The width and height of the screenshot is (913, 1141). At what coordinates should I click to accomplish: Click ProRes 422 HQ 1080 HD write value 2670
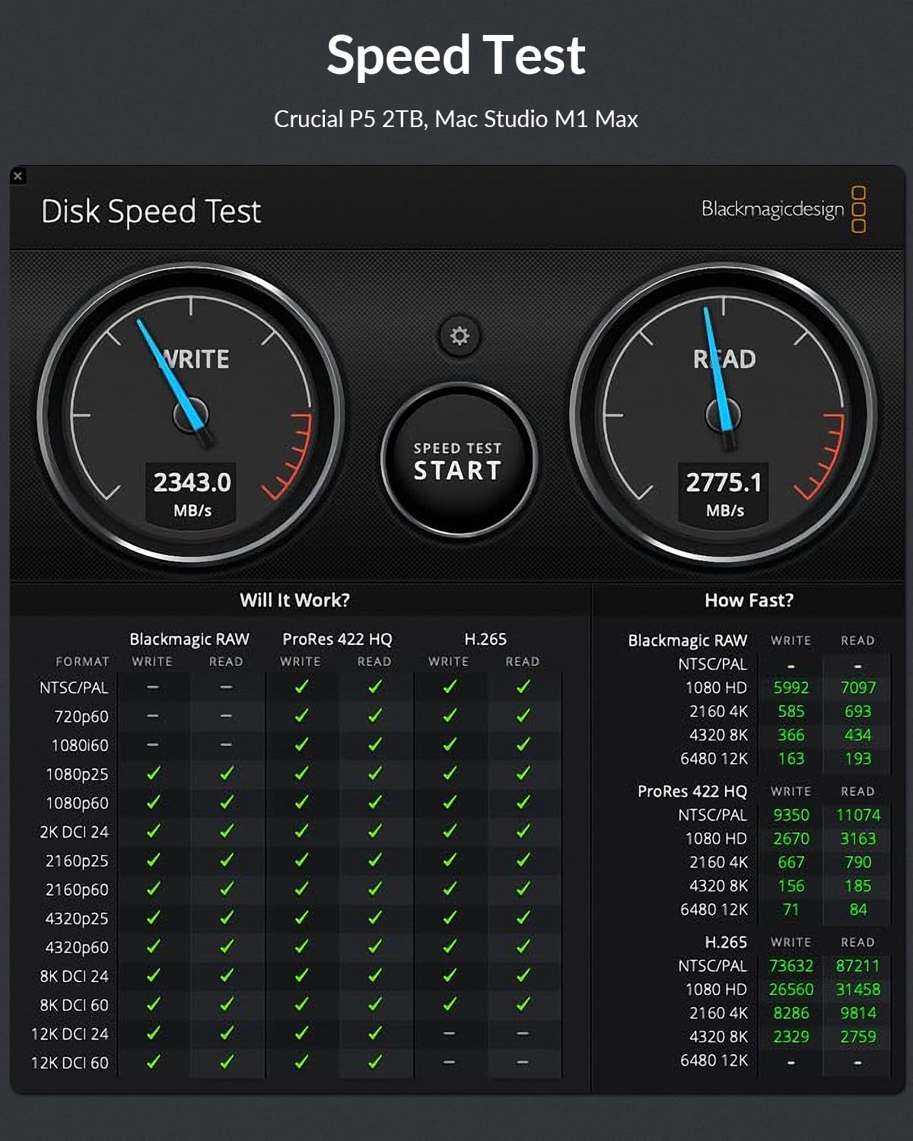tap(791, 838)
